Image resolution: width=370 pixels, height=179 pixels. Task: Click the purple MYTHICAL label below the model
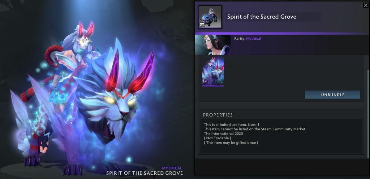[172, 168]
